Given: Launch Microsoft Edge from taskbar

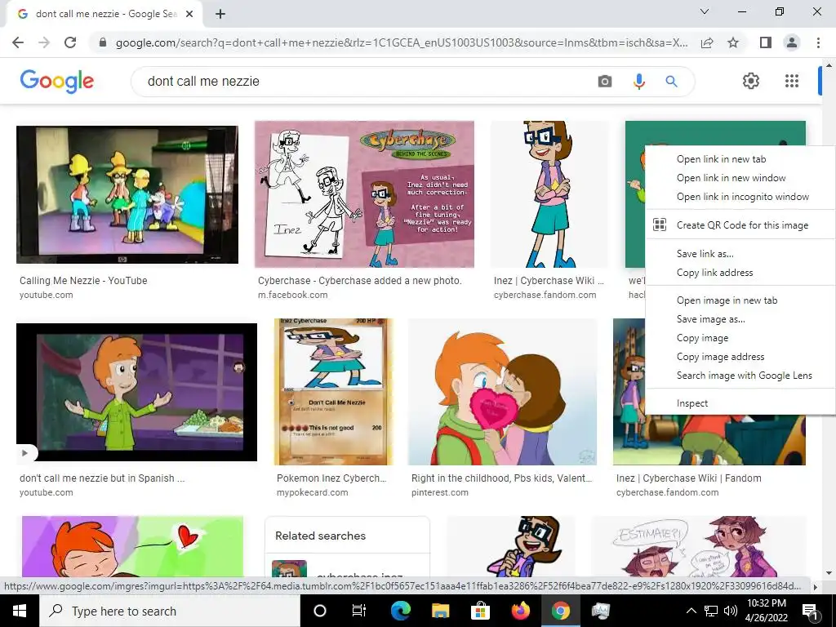Looking at the screenshot, I should point(400,611).
